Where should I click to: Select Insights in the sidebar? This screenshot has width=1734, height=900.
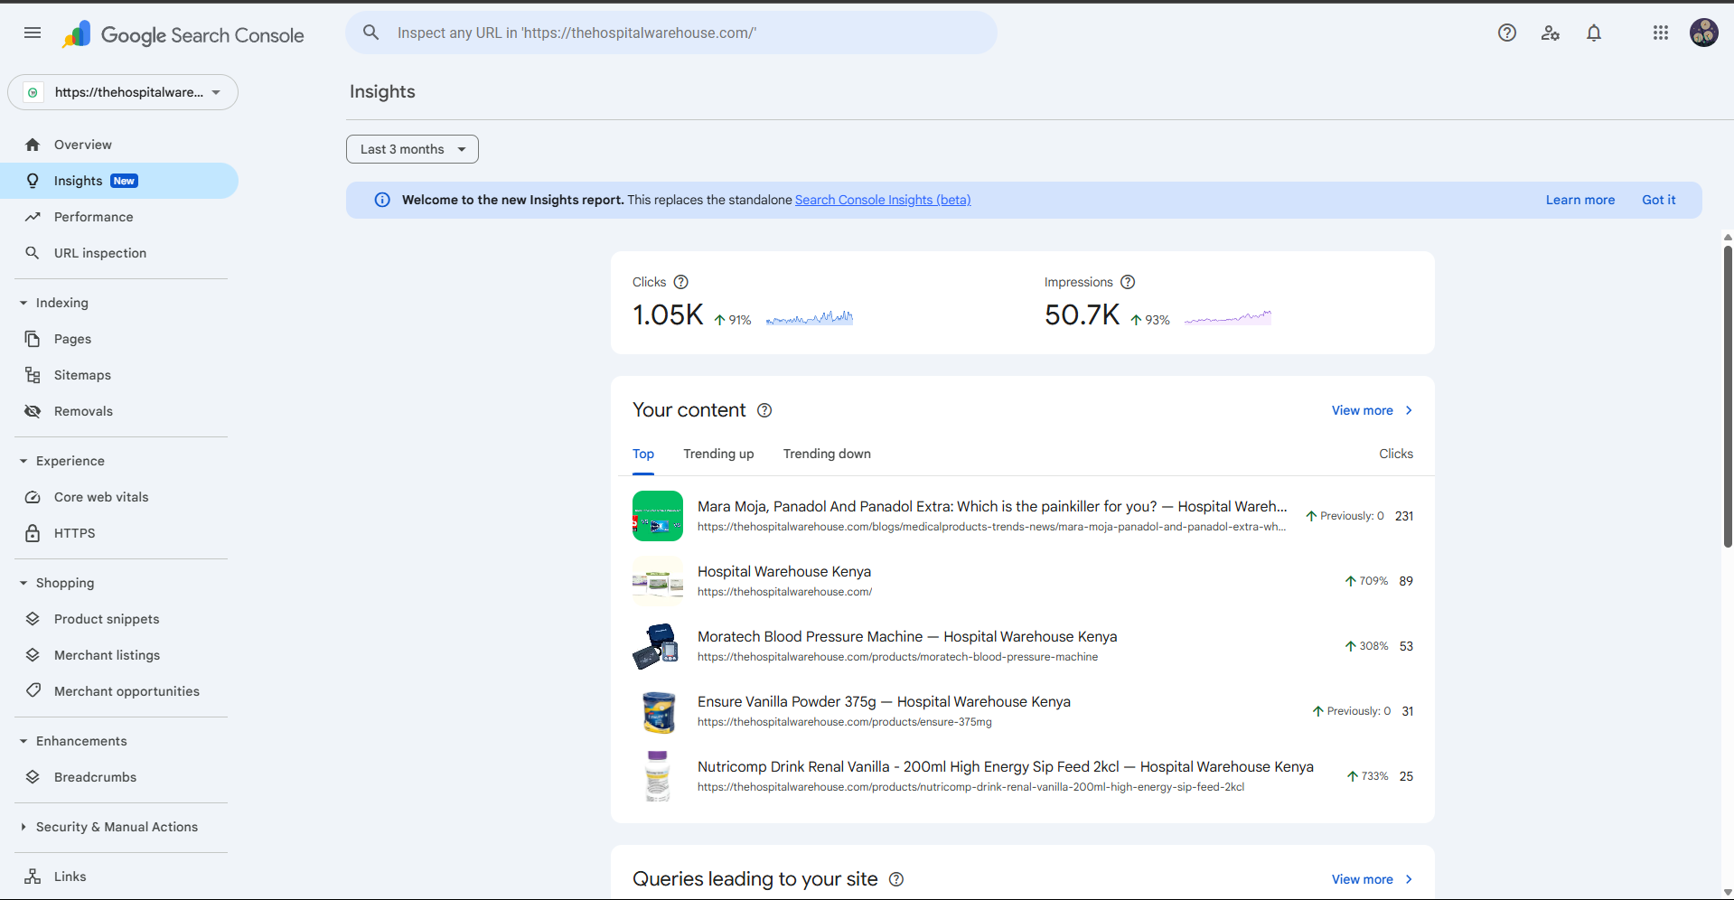coord(119,181)
